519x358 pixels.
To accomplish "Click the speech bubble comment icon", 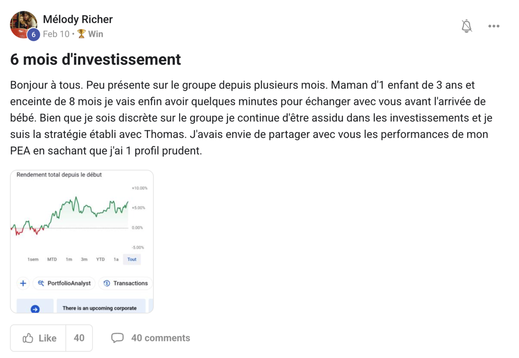I will coord(118,337).
